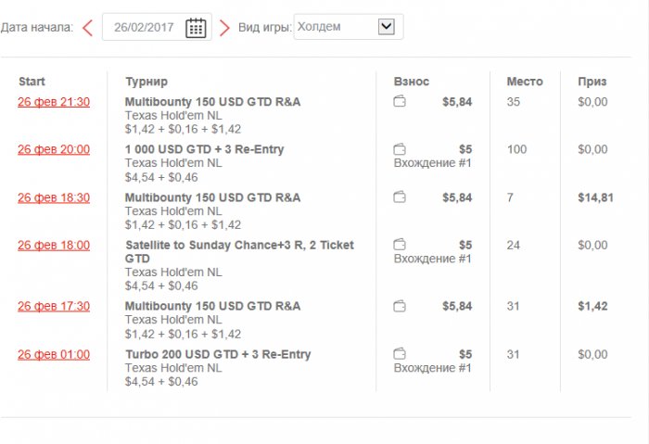Open the 26 фев 21:30 tournament link
The image size is (649, 444).
54,102
